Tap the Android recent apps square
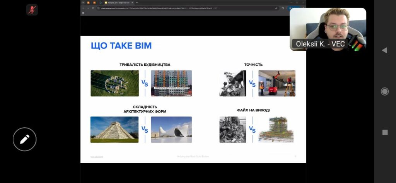The height and width of the screenshot is (183, 396). tap(385, 132)
